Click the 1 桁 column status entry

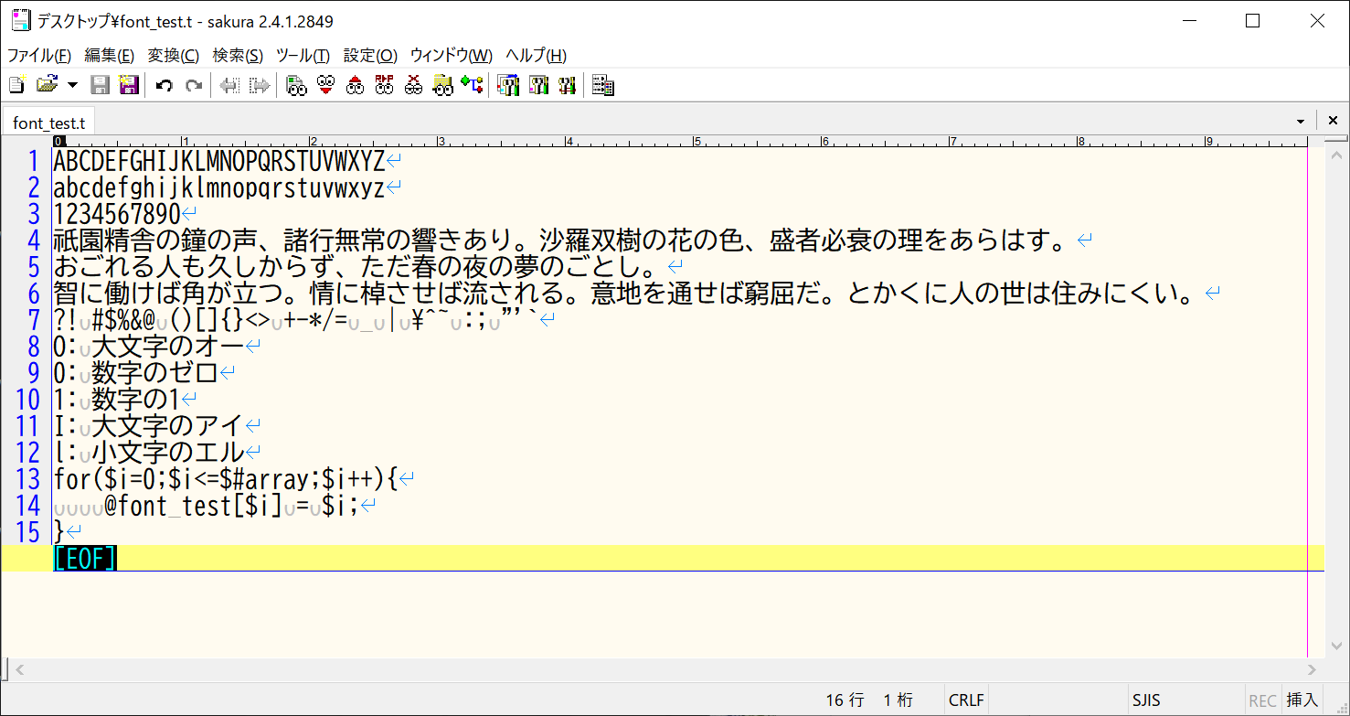[898, 700]
